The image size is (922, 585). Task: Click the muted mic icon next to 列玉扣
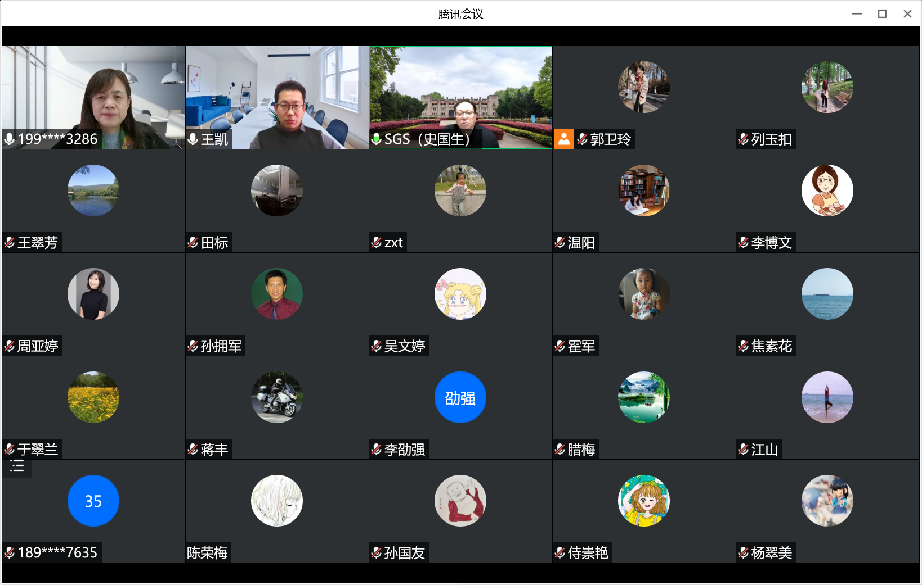(744, 139)
